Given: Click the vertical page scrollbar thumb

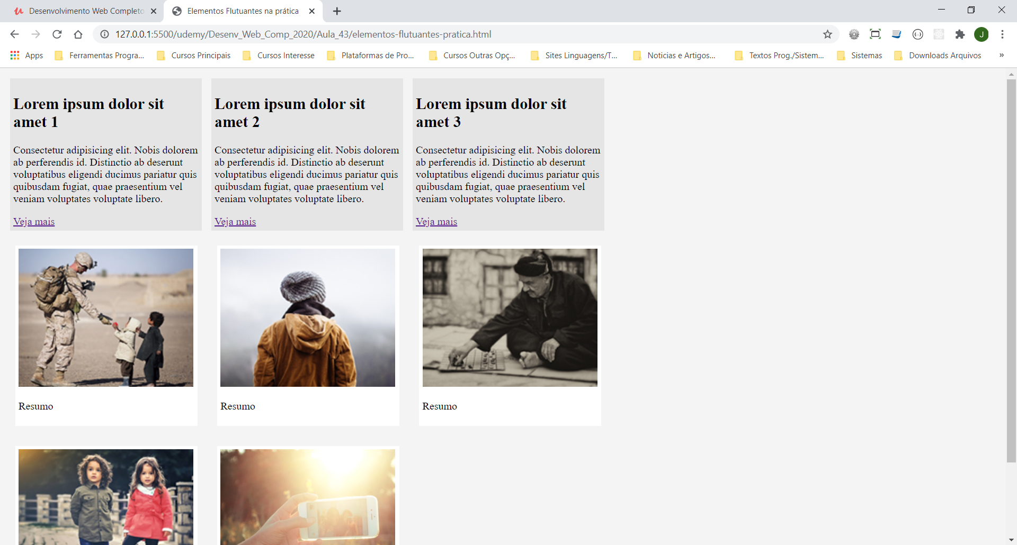Looking at the screenshot, I should pyautogui.click(x=1011, y=270).
